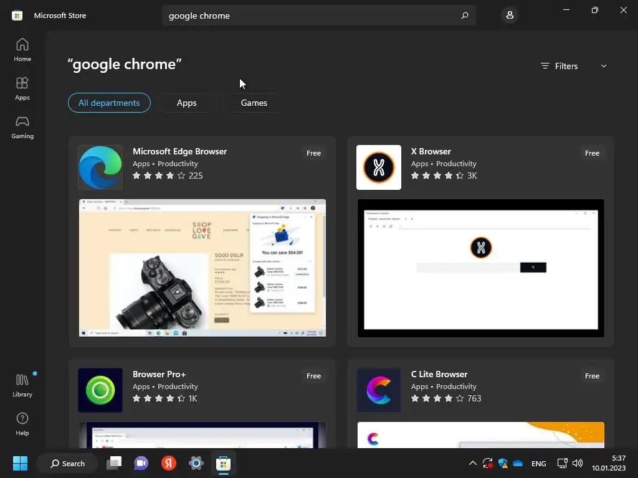Click the taskbar Search box
638x478 pixels.
point(67,463)
